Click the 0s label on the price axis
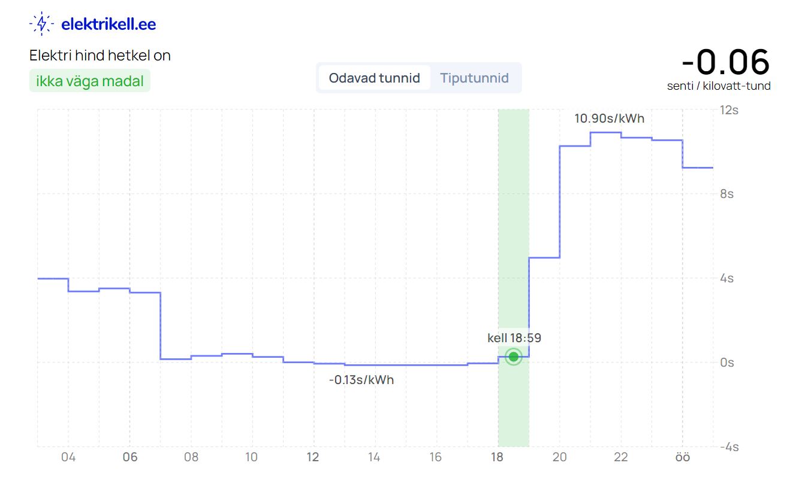 point(728,363)
